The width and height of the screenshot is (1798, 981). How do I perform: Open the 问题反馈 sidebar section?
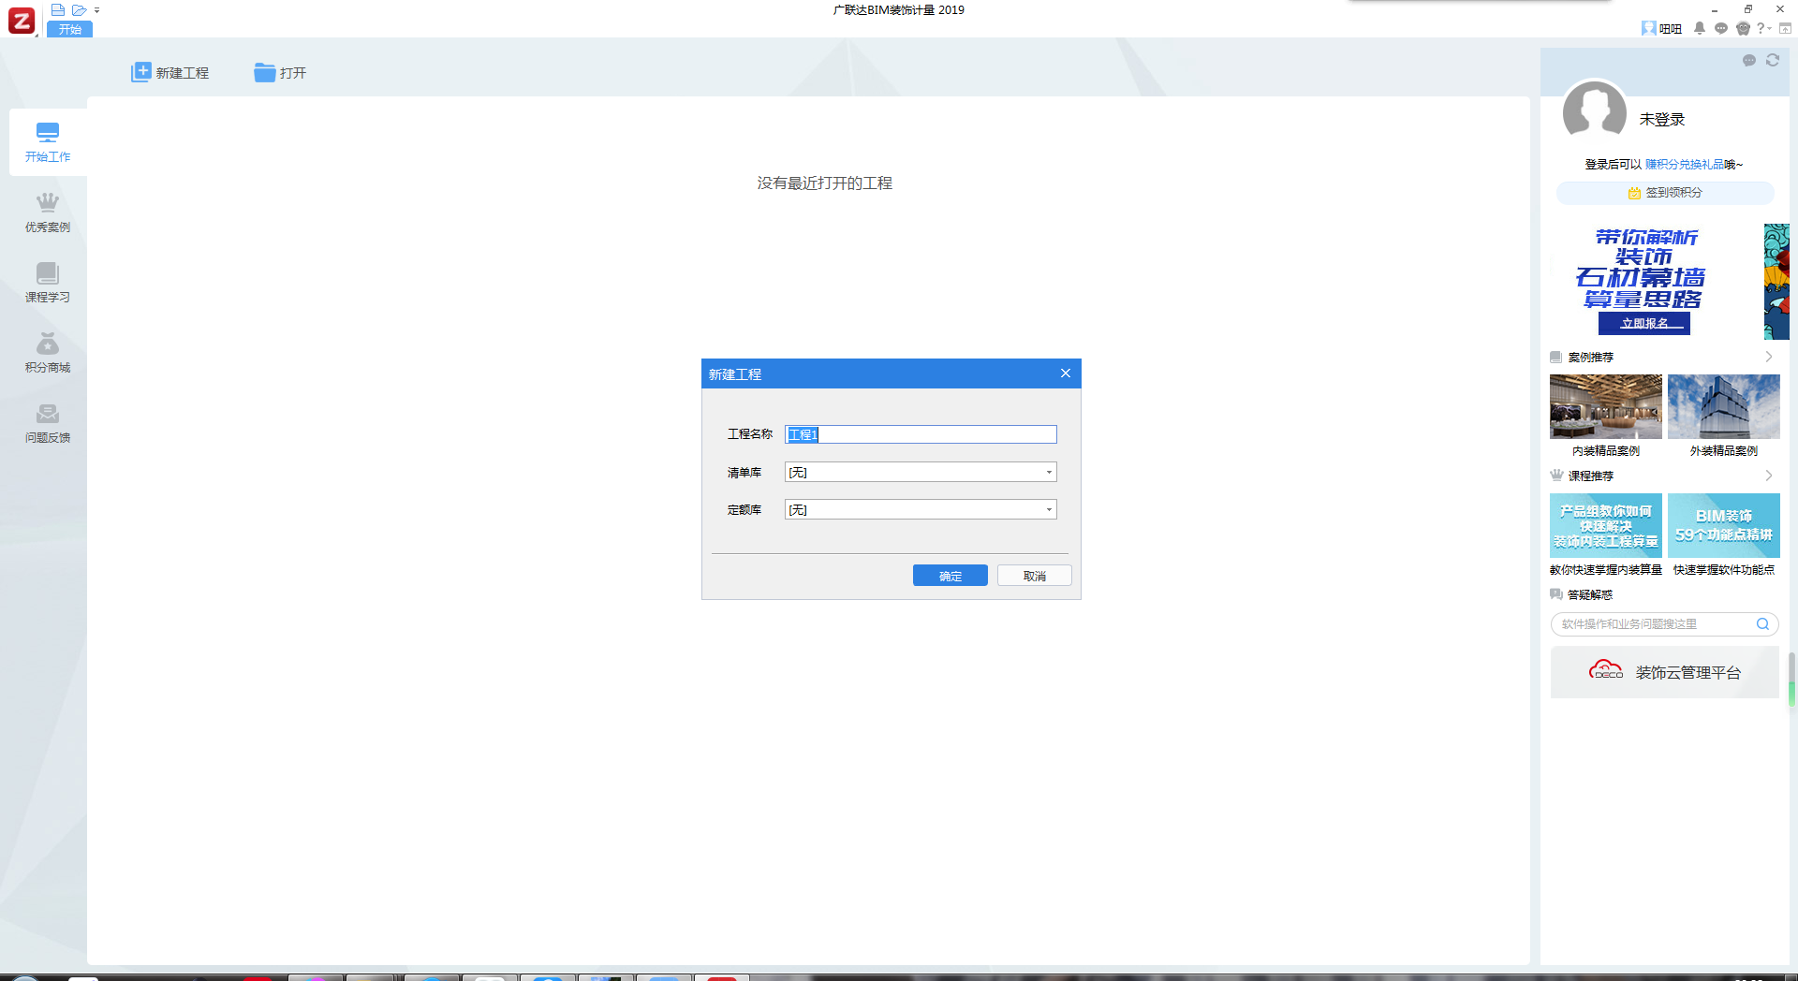pyautogui.click(x=48, y=423)
